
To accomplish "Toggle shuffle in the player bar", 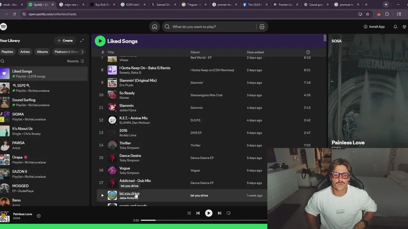I will pos(189,213).
